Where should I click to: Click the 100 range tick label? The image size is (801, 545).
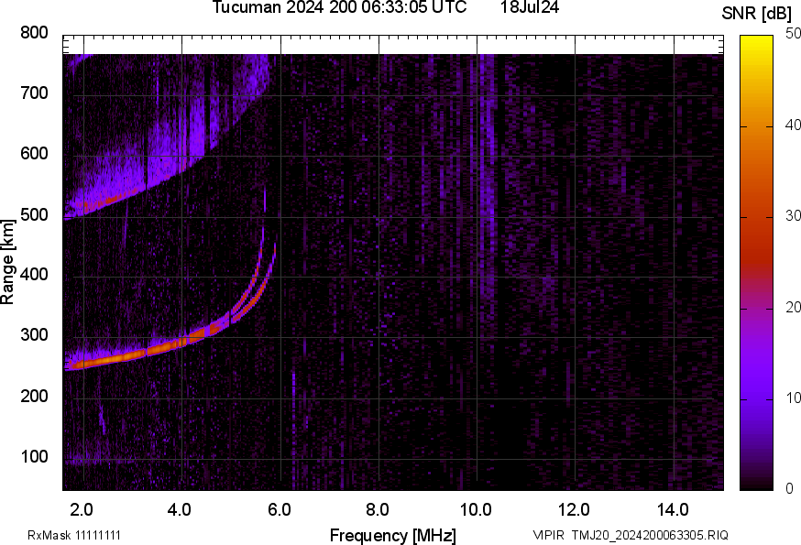[x=34, y=457]
